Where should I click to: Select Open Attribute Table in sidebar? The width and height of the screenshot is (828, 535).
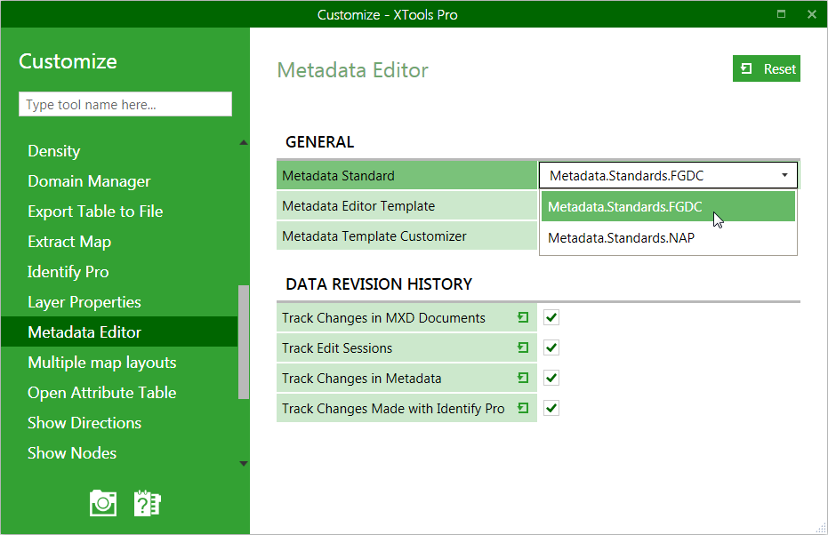point(102,393)
